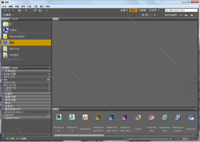Click the open recent folder icon
Viewport: 200px width, 142px height.
(187, 15)
